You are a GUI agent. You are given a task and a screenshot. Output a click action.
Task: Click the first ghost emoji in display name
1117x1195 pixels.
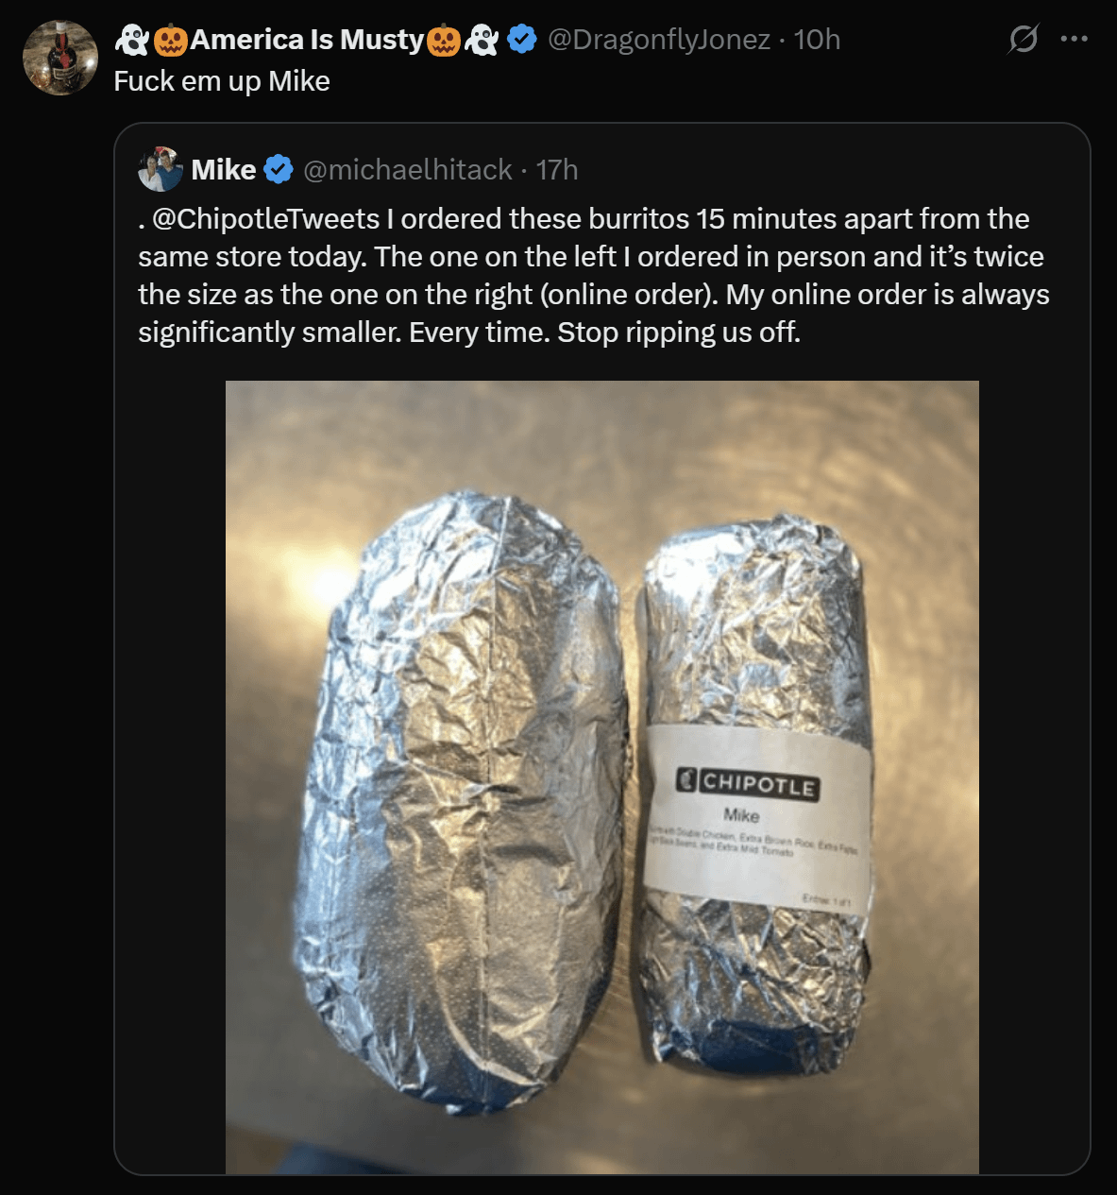point(131,40)
